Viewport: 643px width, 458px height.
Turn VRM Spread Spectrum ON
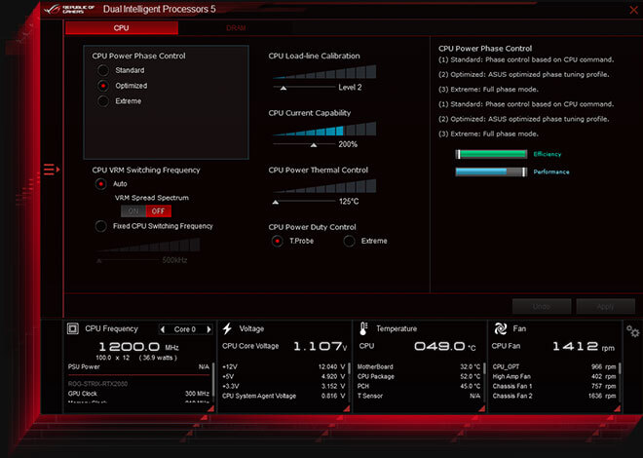(x=133, y=211)
